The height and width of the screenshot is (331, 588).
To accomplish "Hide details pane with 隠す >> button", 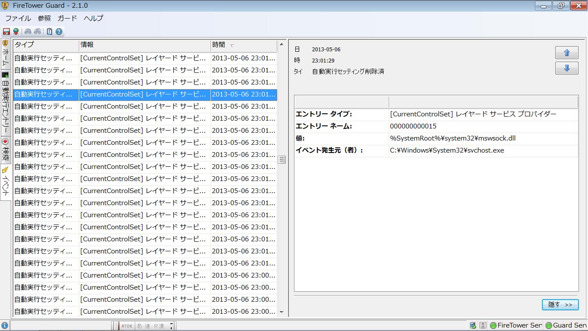I will pyautogui.click(x=560, y=305).
